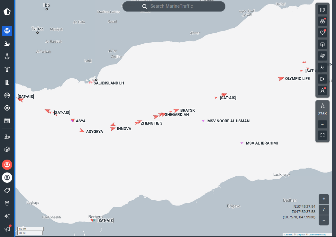Start playback with the play icon
336x237 pixels.
click(322, 79)
